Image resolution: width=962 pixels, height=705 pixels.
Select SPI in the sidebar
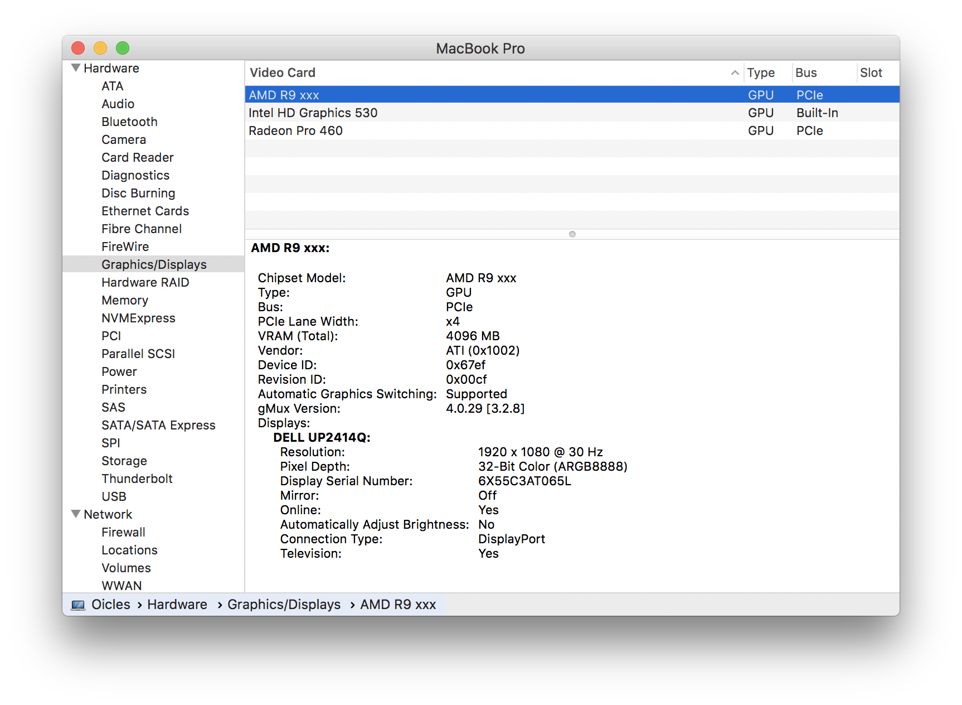110,443
